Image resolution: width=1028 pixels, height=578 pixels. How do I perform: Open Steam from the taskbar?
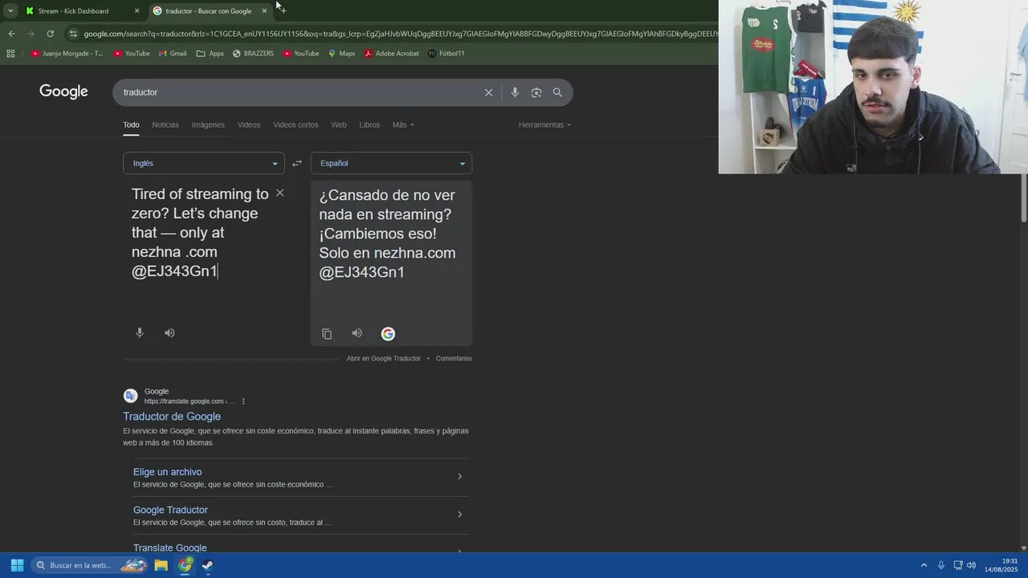207,565
